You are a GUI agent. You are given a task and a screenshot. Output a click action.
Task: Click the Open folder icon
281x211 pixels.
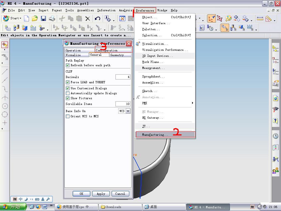[35, 18]
